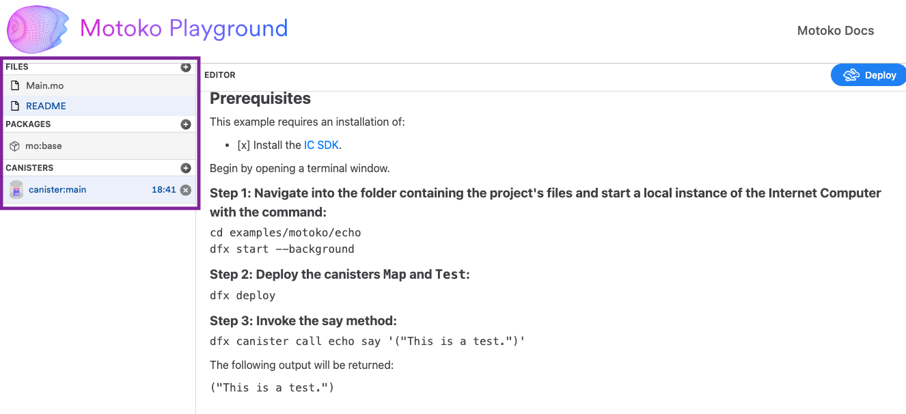Click the FILES section header

pos(17,67)
